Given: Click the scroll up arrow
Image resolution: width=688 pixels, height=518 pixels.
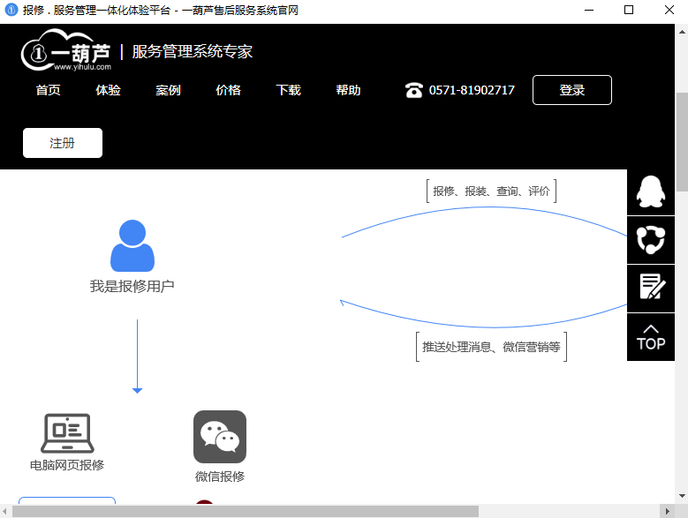Looking at the screenshot, I should click(682, 32).
